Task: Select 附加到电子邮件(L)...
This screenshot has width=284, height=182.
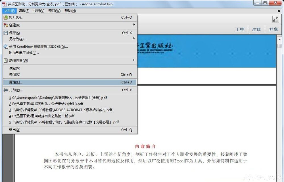Action: click(70, 53)
